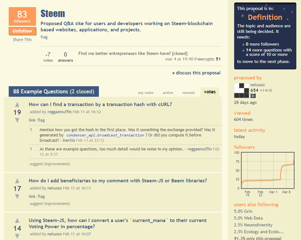Open netuoso's profile under beneficiaries question
301x240 pixels.
coord(54,188)
